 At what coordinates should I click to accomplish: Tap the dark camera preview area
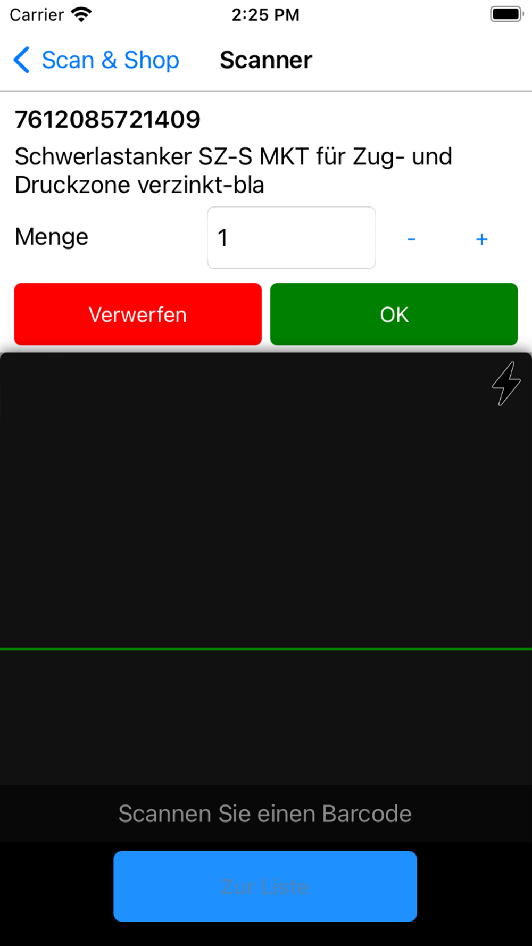(266, 568)
